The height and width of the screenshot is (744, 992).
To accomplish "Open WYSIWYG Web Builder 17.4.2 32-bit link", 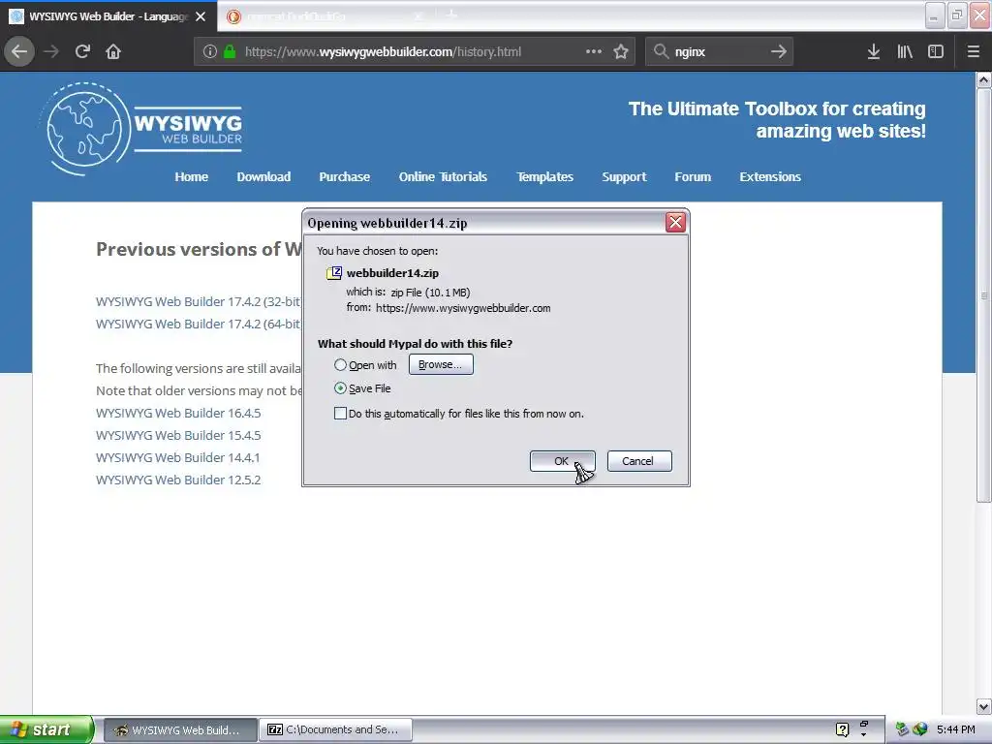I will 199,302.
